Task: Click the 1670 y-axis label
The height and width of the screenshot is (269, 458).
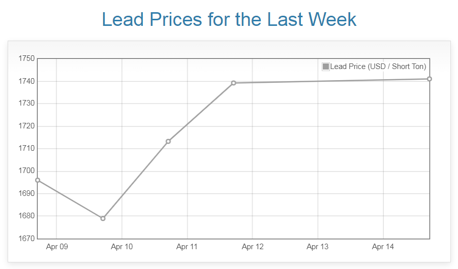Action: (x=26, y=239)
